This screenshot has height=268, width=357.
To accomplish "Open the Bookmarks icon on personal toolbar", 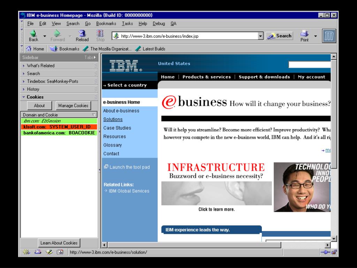I will (x=54, y=49).
